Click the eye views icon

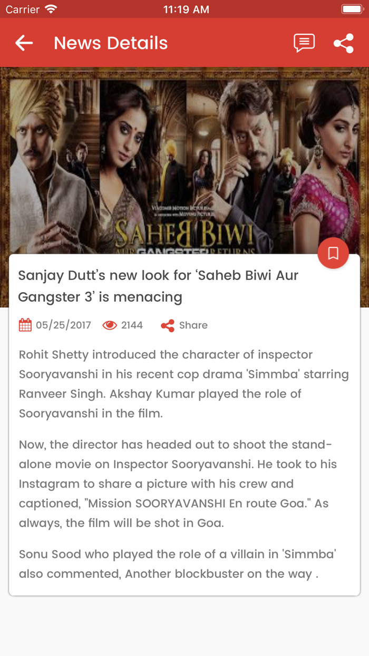click(110, 325)
